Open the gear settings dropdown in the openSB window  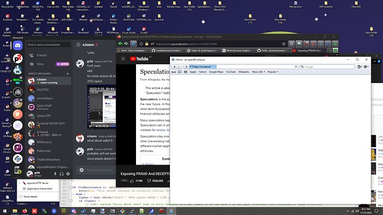(366, 66)
